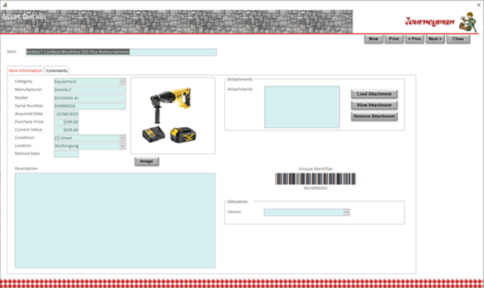Close the Asset Details form
Screen dimensions: 484x288
(x=458, y=39)
